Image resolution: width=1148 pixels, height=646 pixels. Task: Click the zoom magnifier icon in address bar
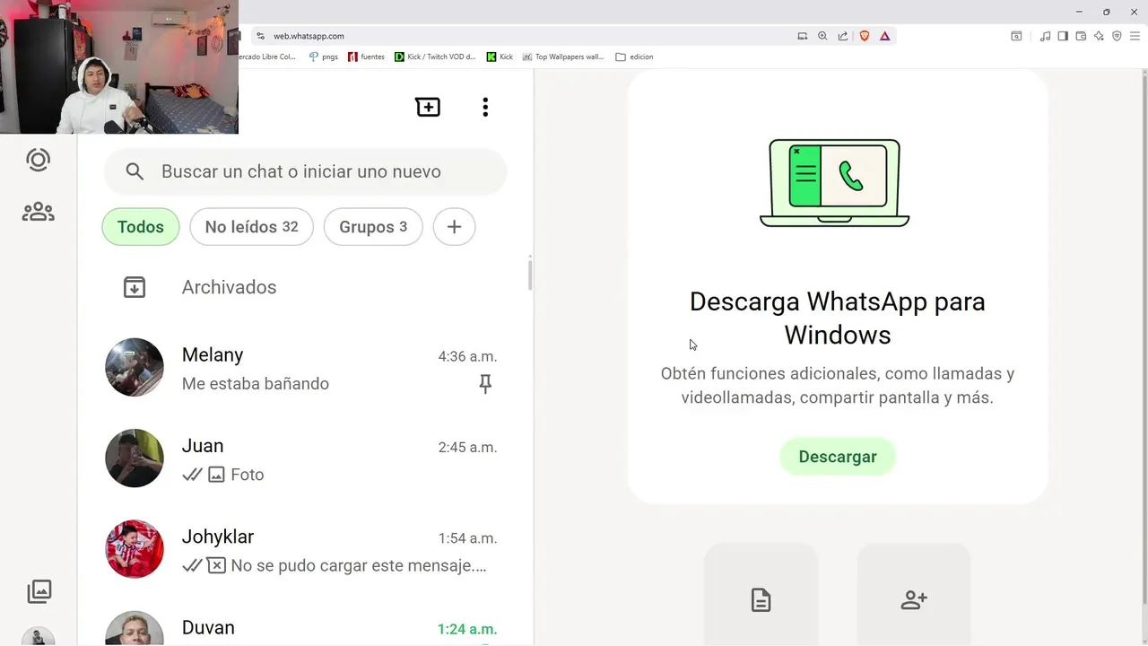[822, 36]
